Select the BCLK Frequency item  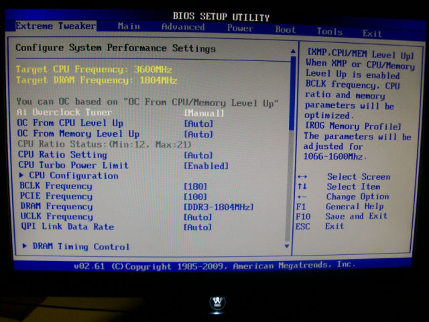(56, 186)
